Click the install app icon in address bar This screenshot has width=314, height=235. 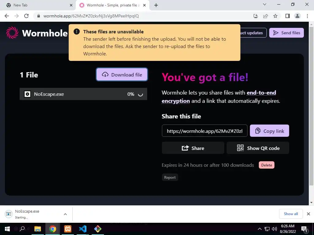(256, 16)
